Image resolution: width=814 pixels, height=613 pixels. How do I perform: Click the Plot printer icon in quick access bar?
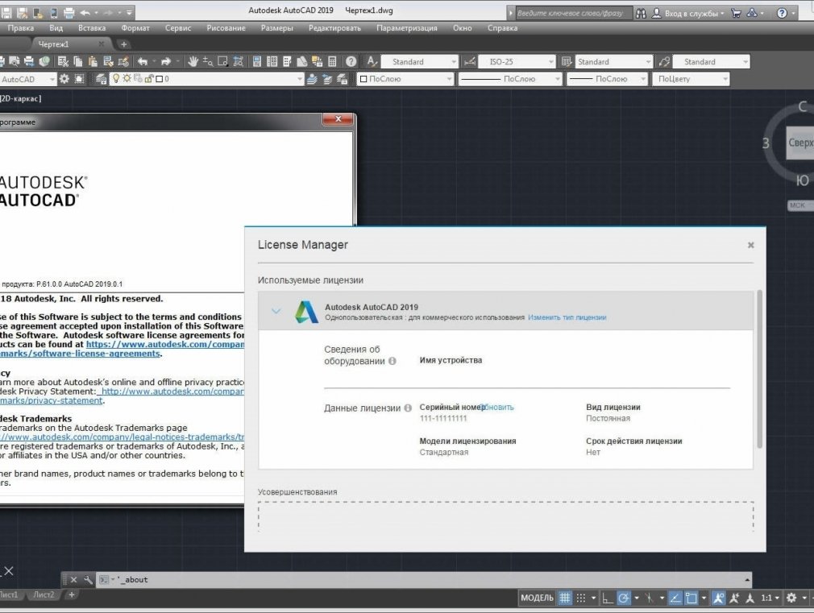coord(69,12)
